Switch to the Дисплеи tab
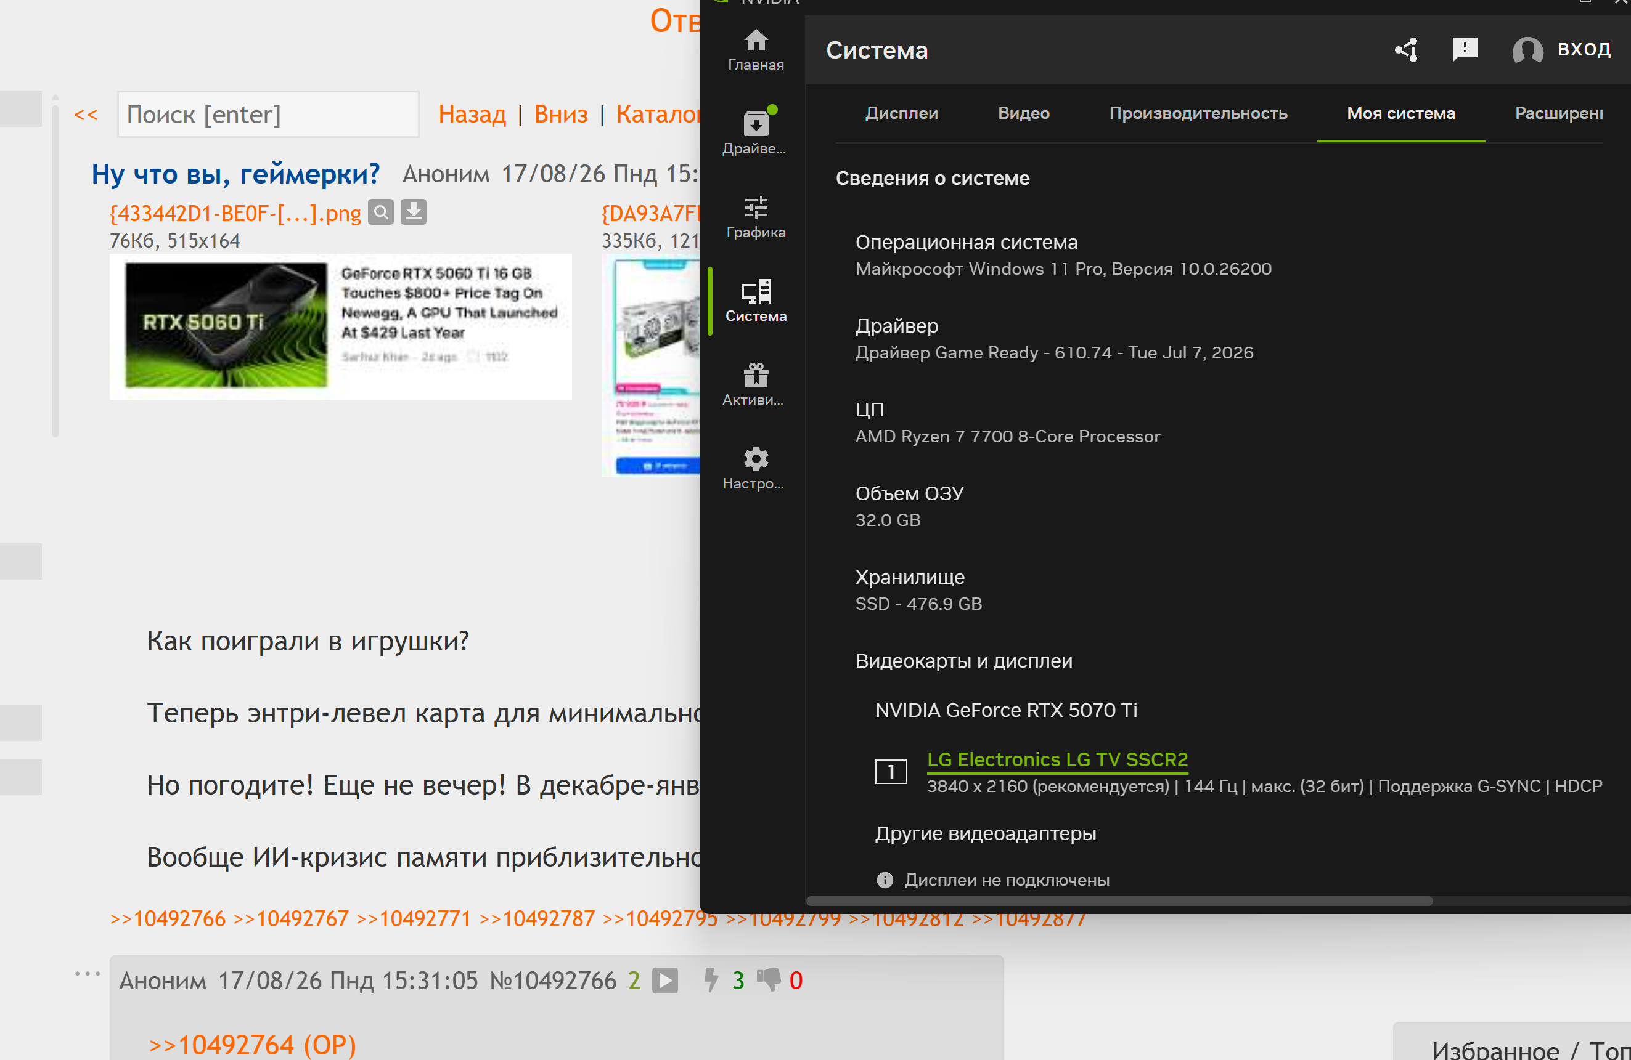Screen dimensions: 1631x1060 (901, 113)
